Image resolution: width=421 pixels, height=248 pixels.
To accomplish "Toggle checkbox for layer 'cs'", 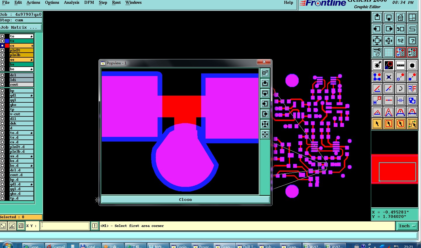I will coord(2,46).
